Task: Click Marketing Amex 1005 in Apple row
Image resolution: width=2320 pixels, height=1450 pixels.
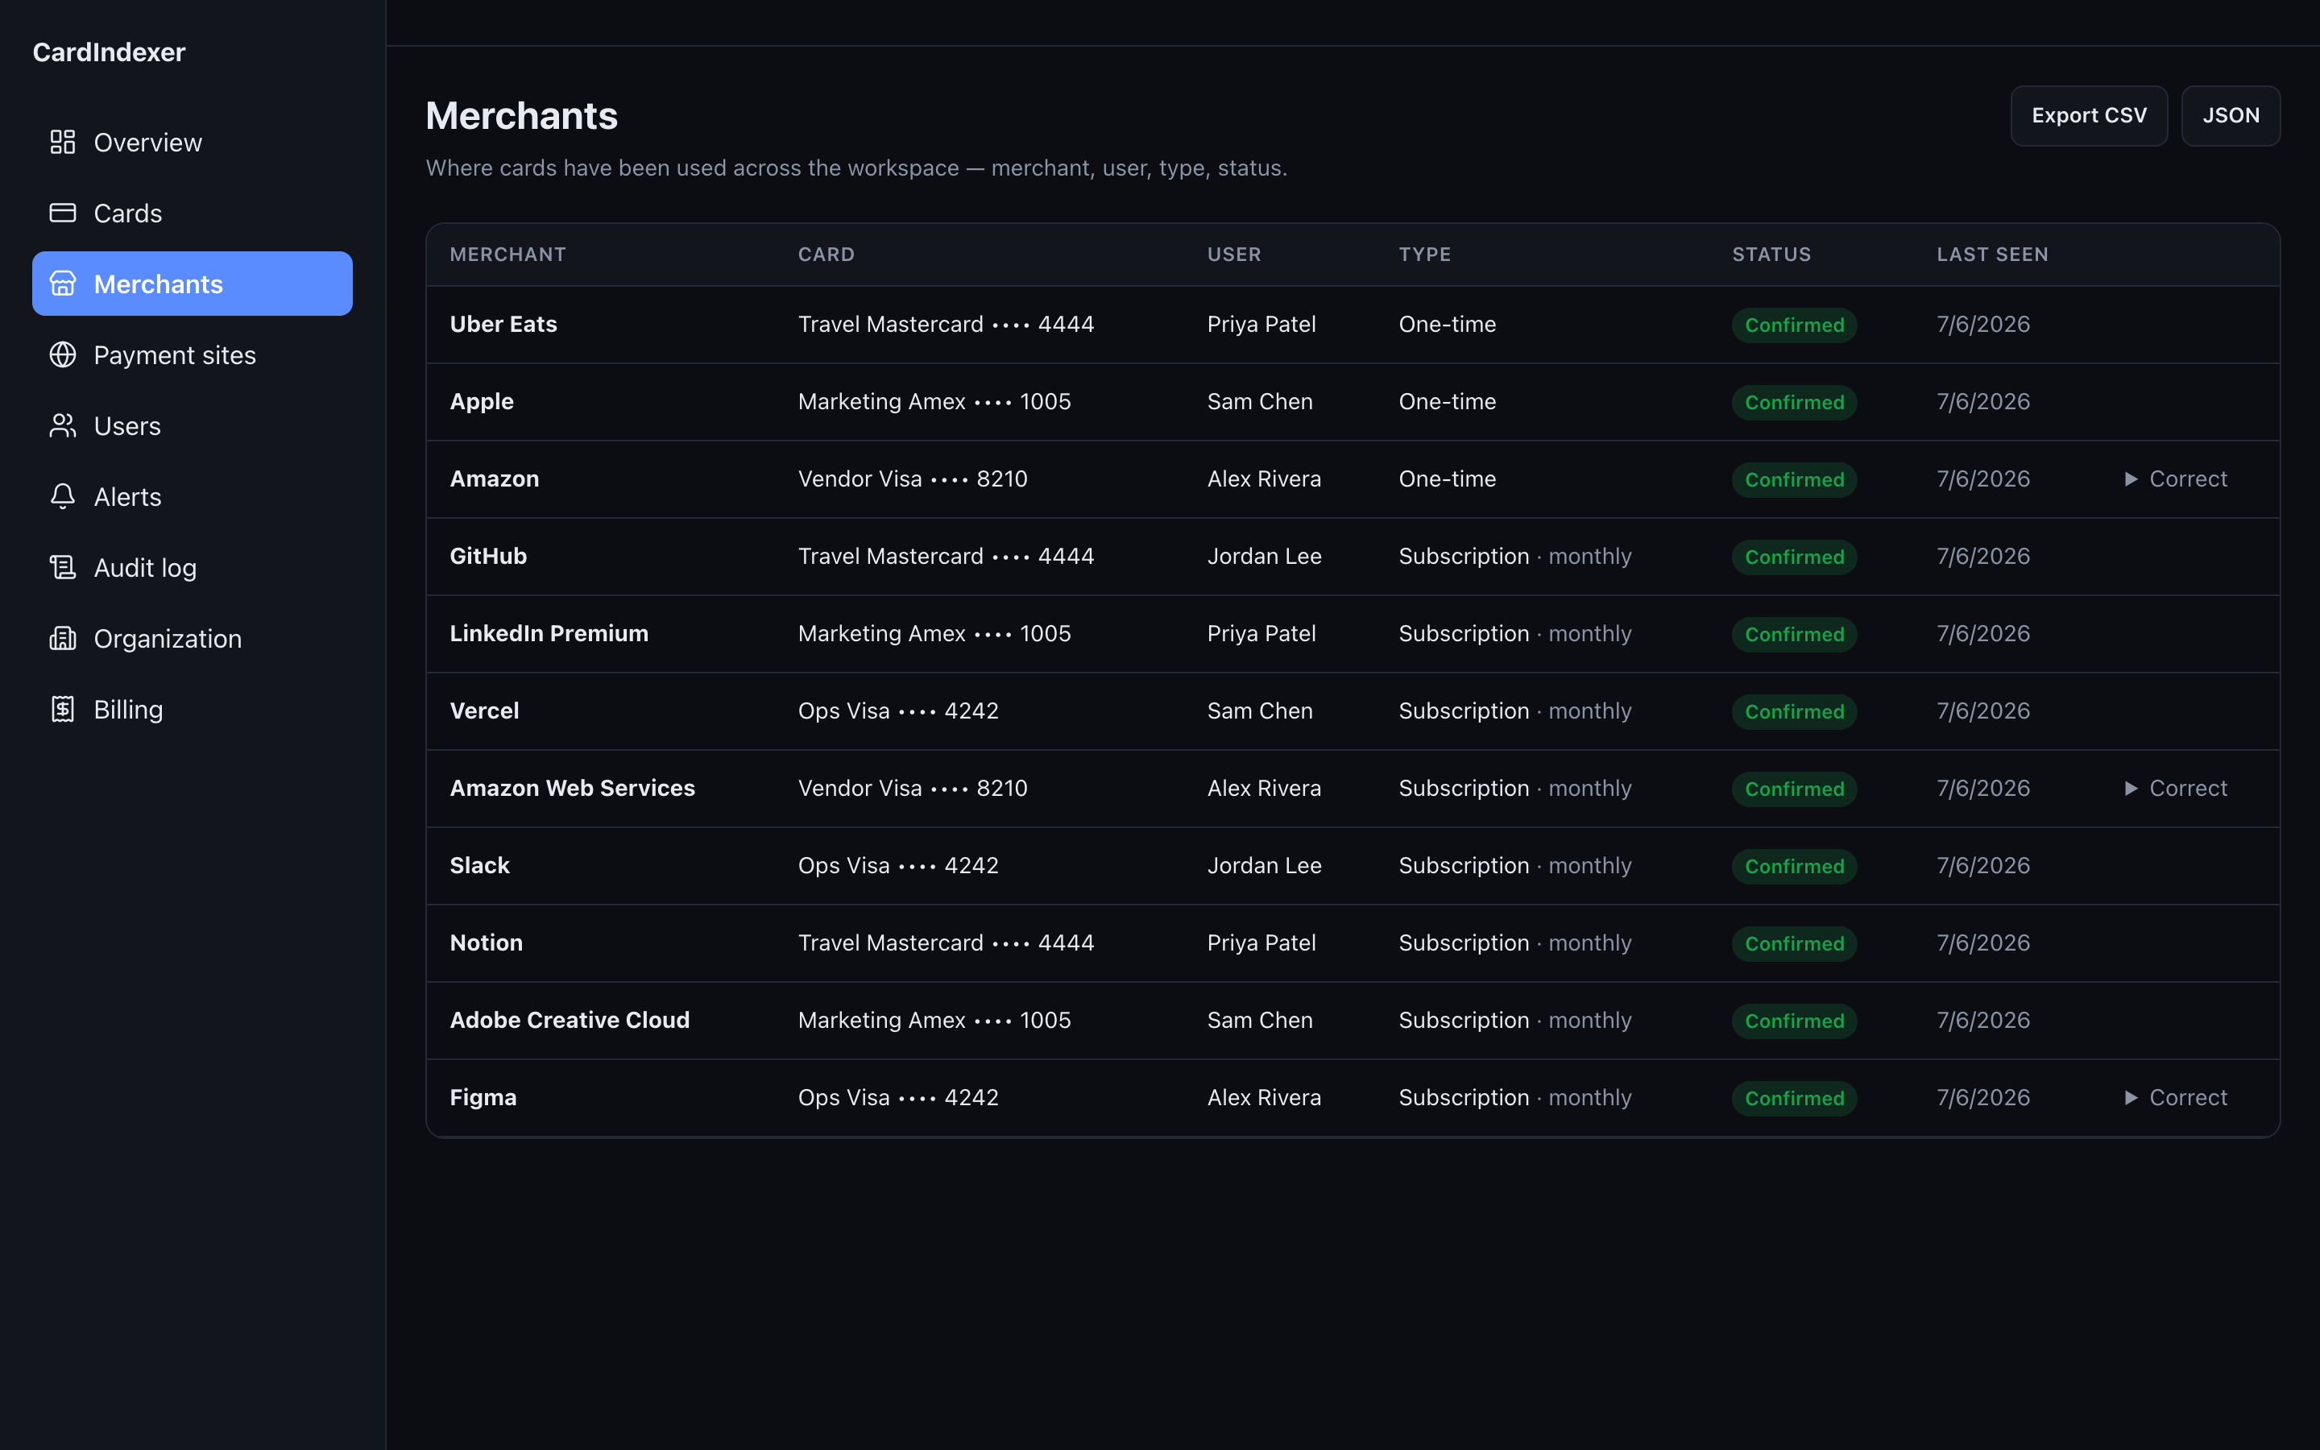Action: [934, 402]
